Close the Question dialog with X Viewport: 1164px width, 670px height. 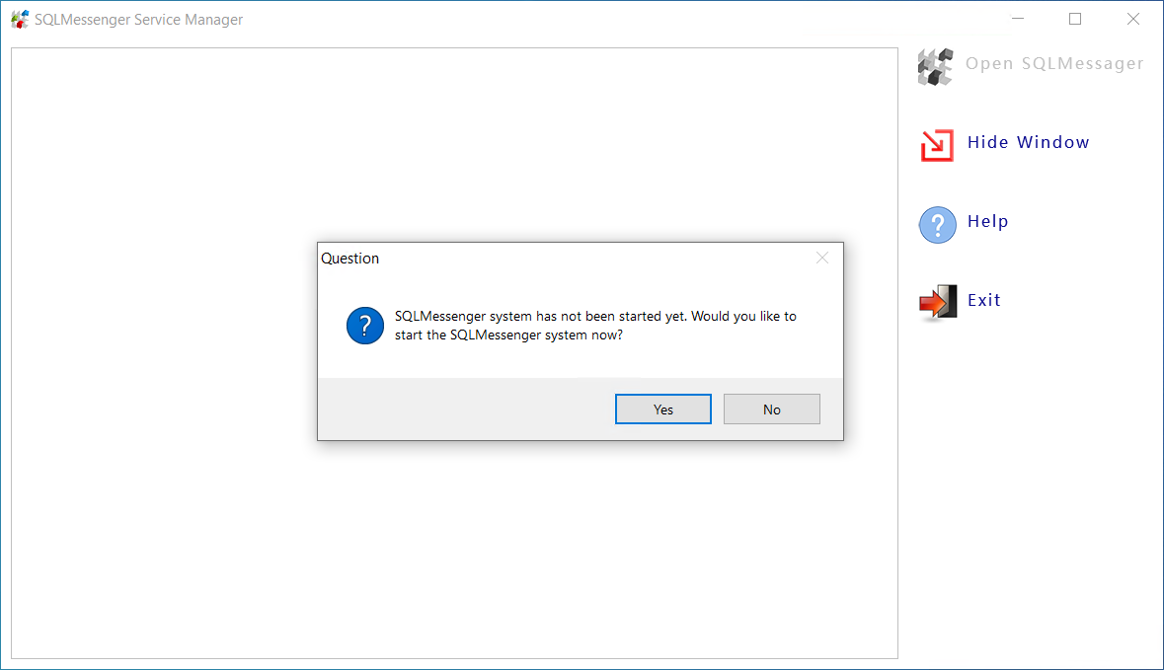[x=821, y=258]
